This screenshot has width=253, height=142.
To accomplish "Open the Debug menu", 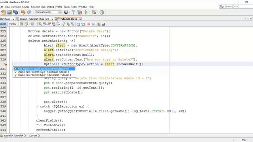I will click(50, 7).
